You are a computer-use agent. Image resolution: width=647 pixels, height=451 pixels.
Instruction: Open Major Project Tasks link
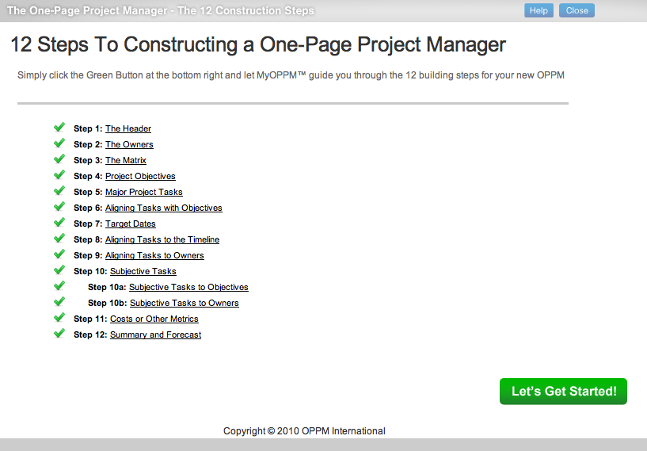[x=143, y=192]
